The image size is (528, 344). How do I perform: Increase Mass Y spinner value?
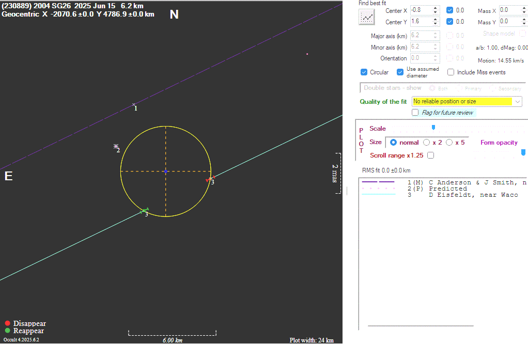[524, 20]
